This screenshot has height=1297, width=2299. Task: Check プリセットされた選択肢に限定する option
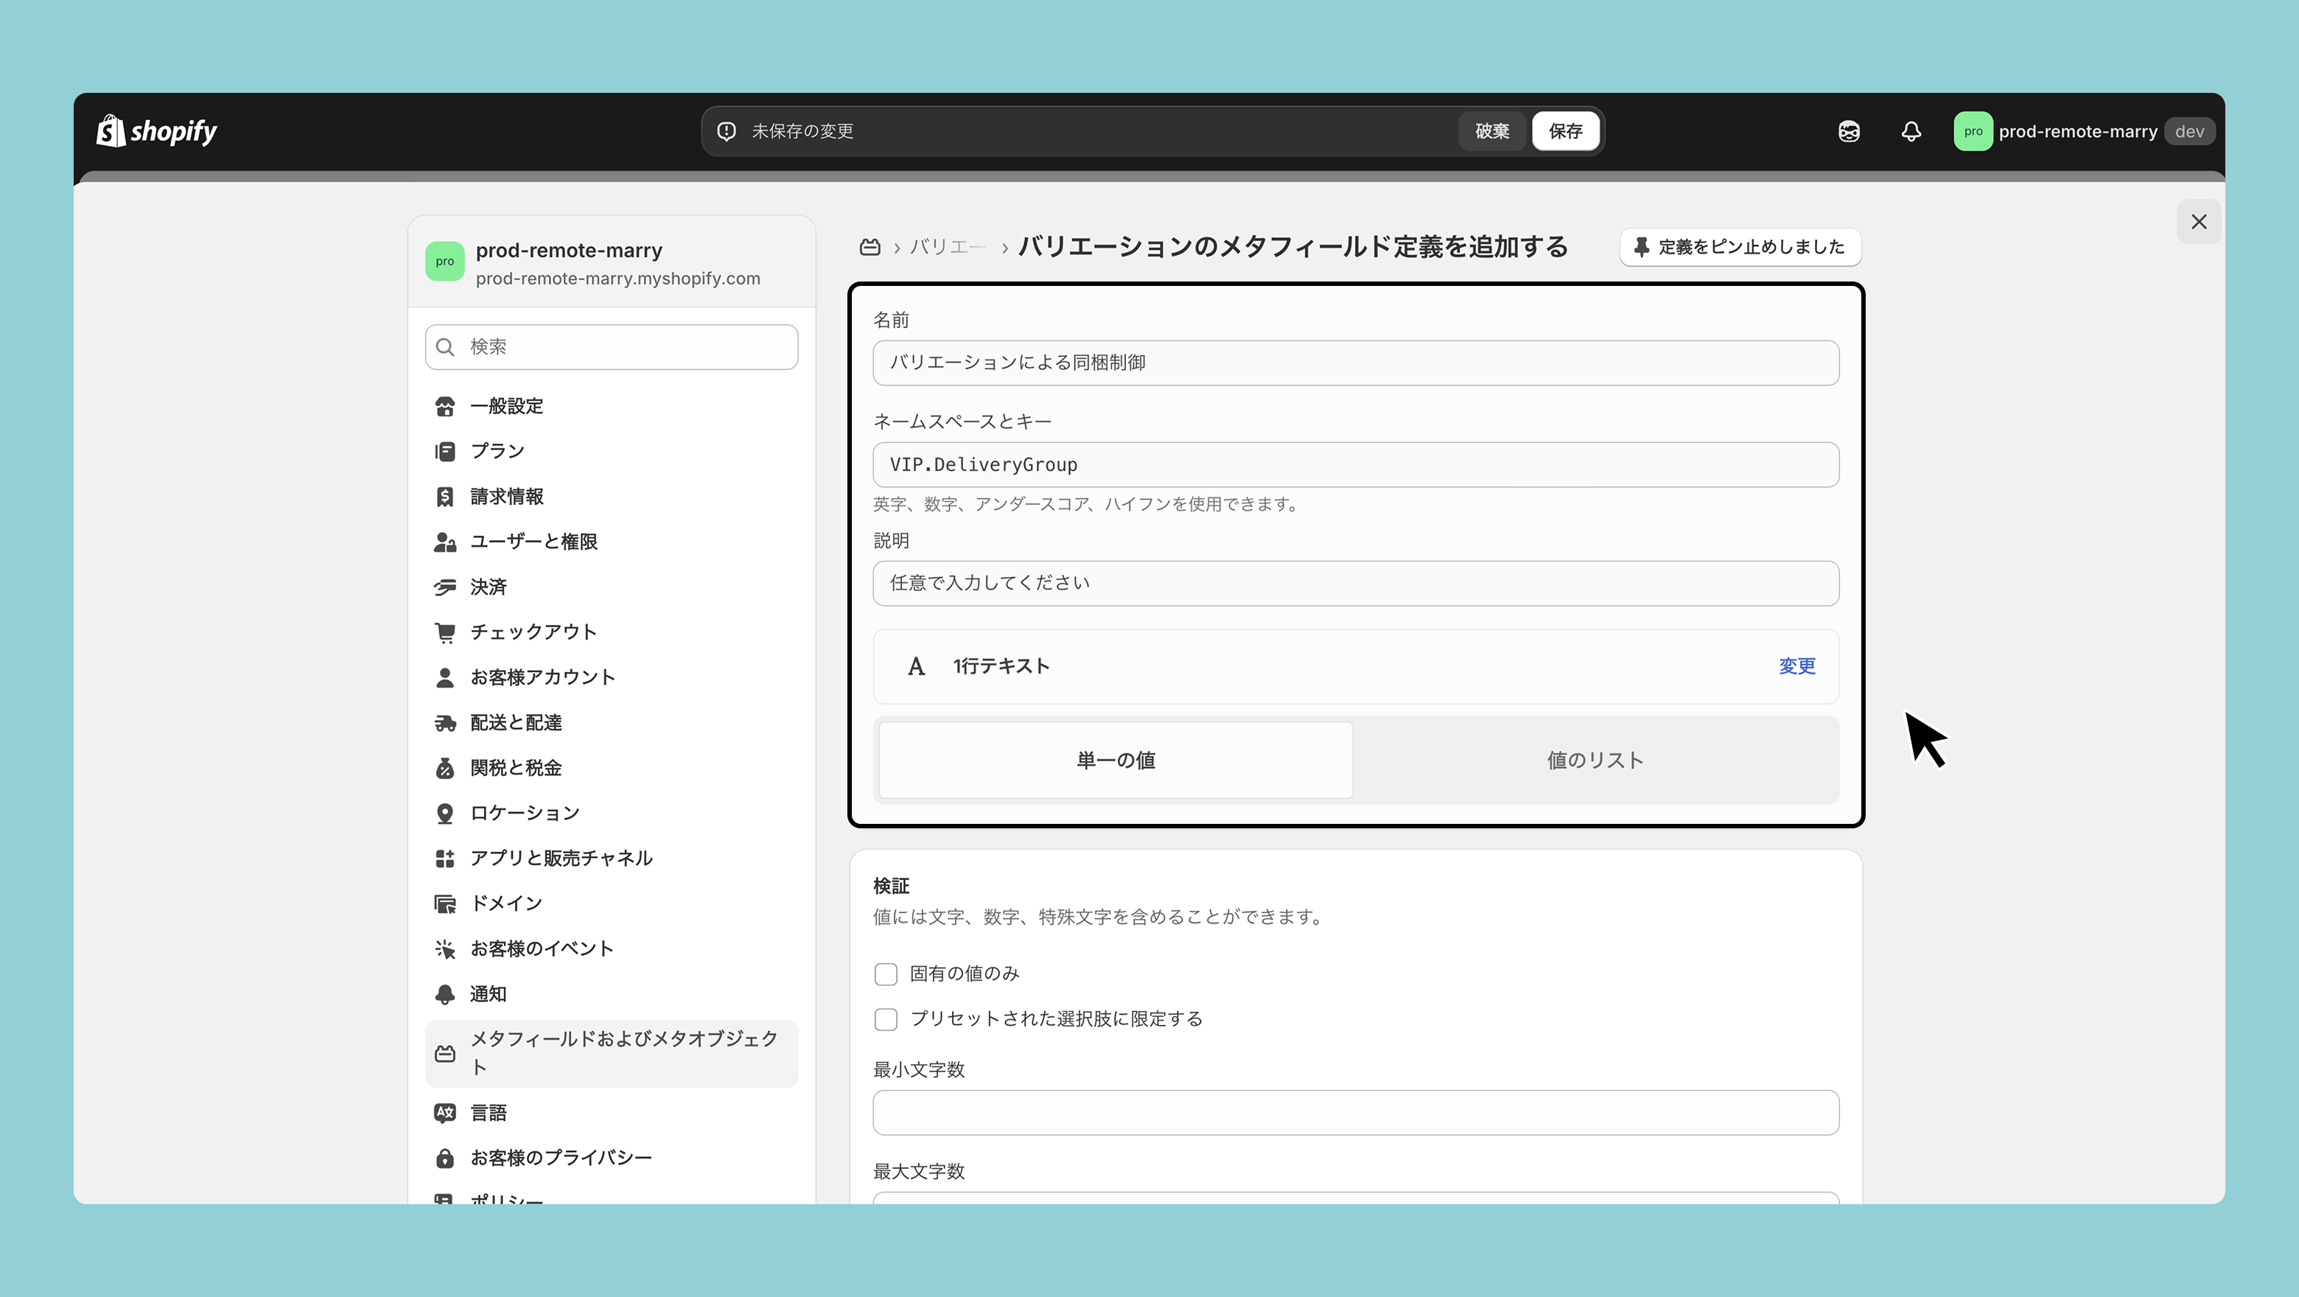[885, 1019]
